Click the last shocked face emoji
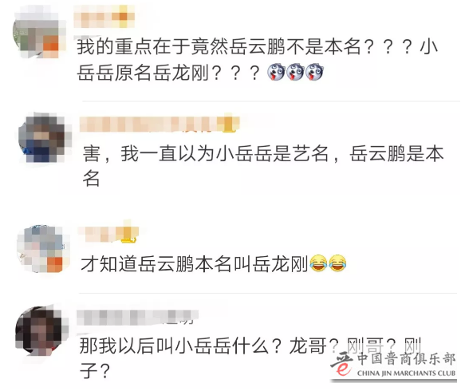 [313, 73]
